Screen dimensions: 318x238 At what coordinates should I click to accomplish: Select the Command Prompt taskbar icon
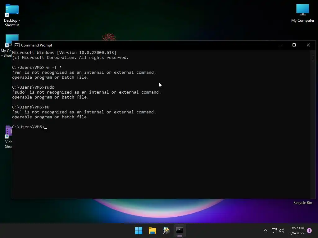click(180, 231)
